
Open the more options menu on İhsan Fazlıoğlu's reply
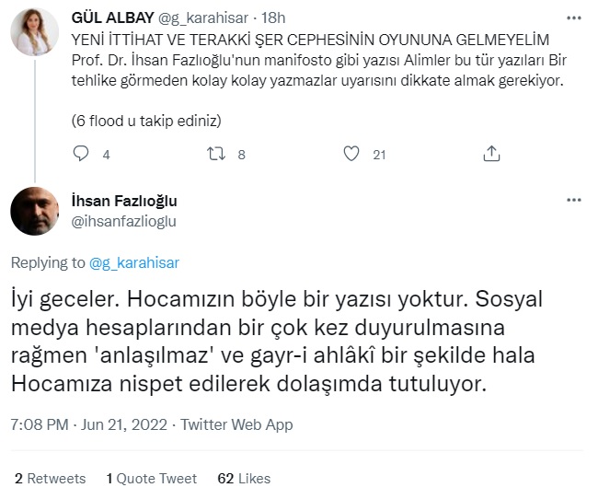pos(574,201)
